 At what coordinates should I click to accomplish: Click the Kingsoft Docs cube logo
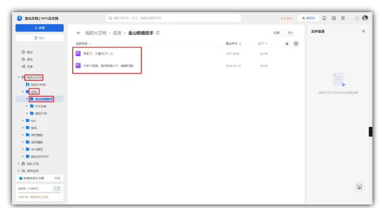(19, 18)
